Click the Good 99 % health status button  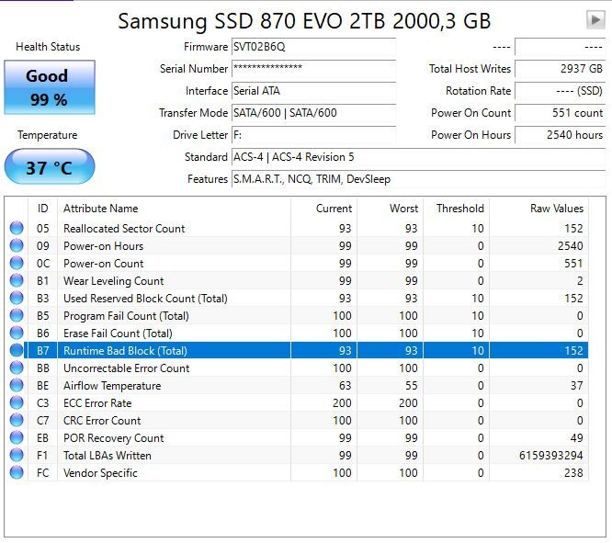click(50, 87)
